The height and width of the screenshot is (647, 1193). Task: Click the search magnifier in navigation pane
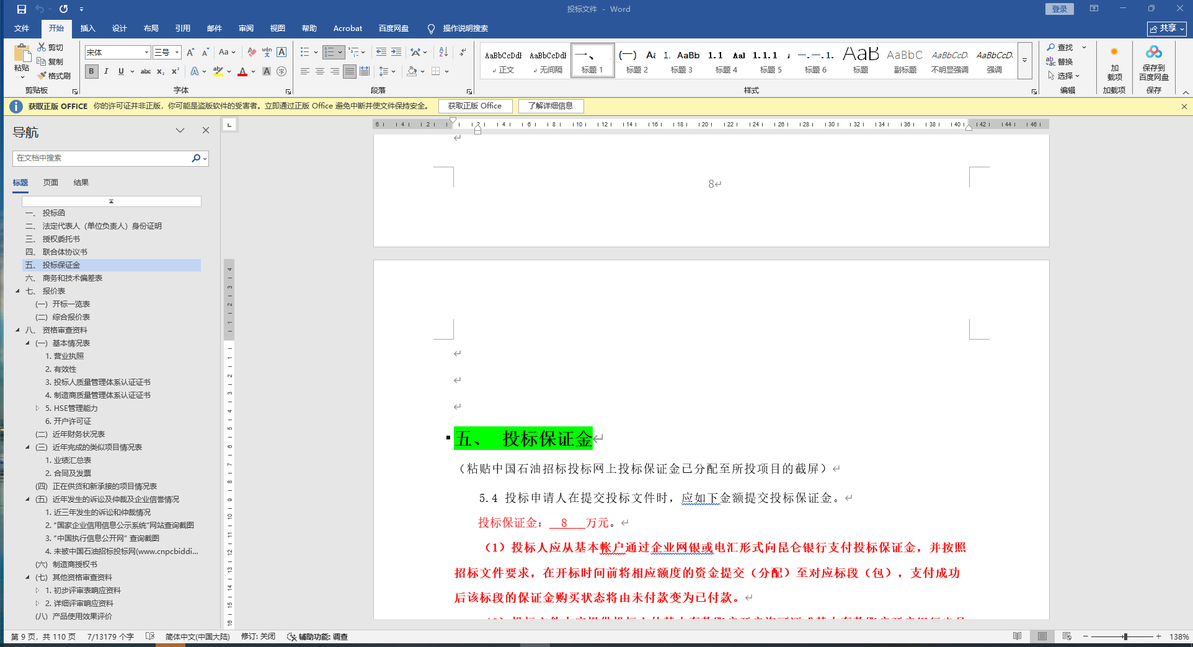click(196, 158)
